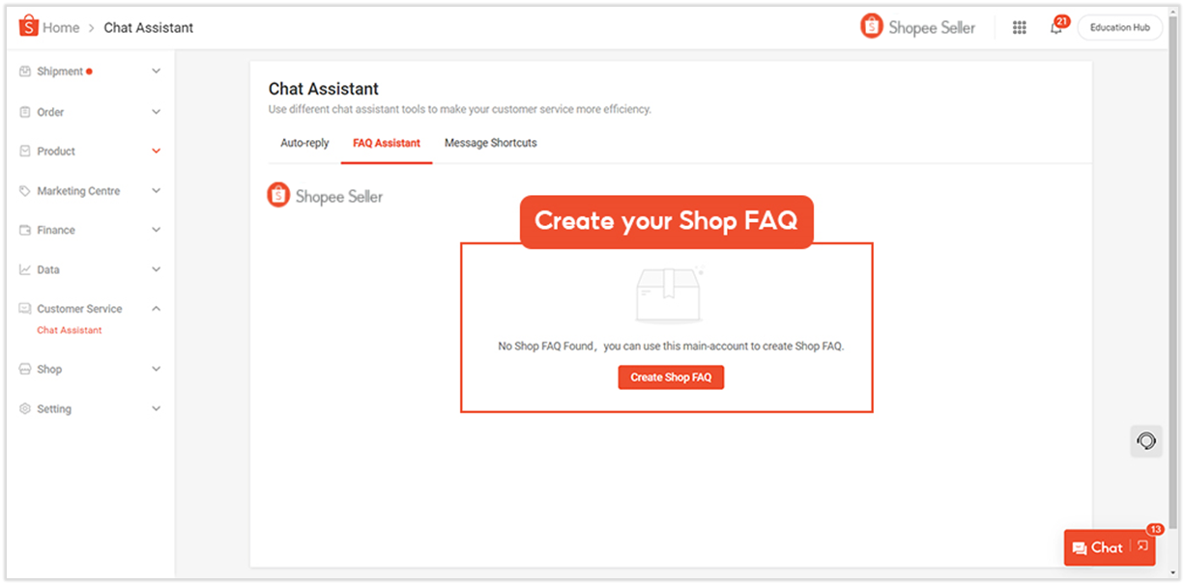Click the Finance wallet icon
The height and width of the screenshot is (585, 1185).
point(25,230)
